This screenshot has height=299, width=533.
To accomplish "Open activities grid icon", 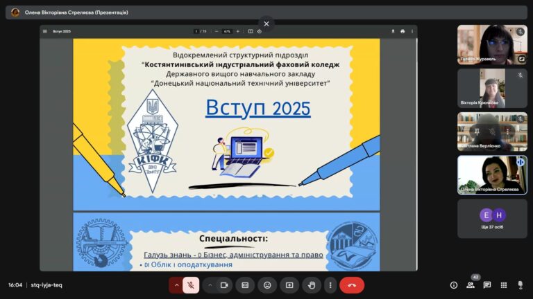I will coord(504,285).
